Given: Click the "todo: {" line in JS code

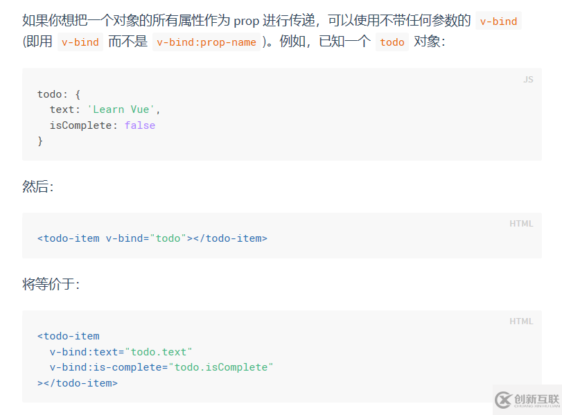Looking at the screenshot, I should coord(59,94).
